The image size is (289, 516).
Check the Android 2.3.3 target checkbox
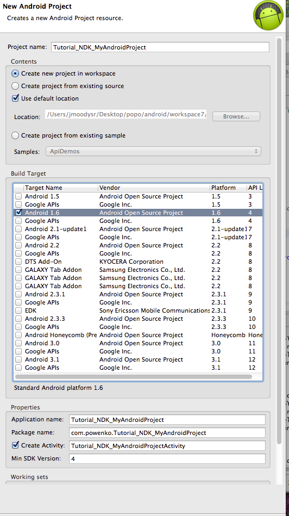click(18, 319)
